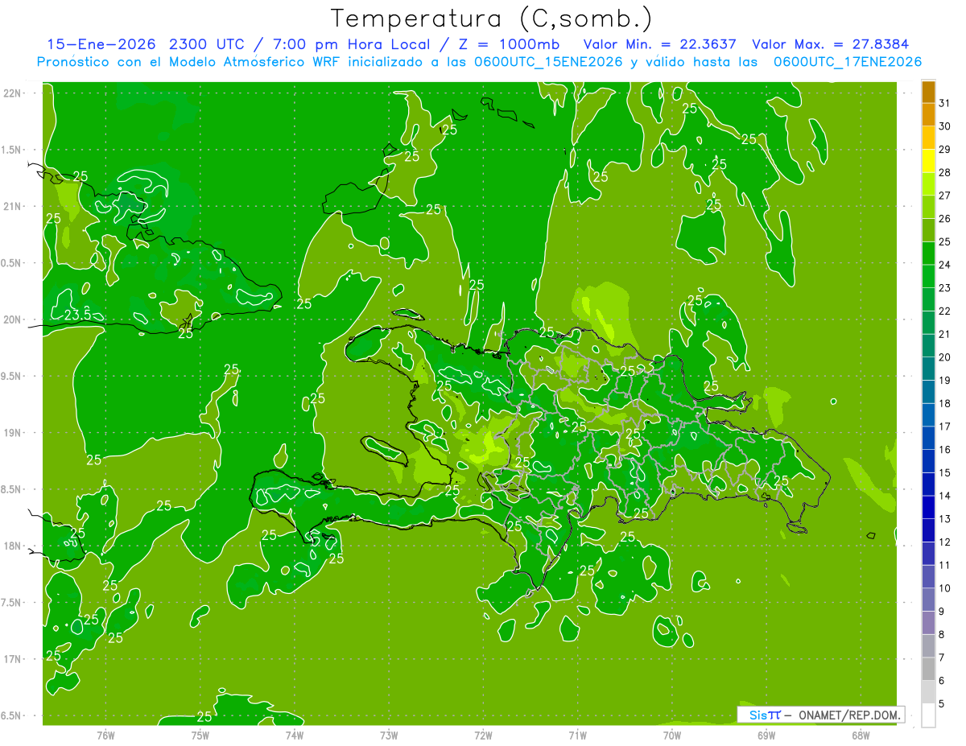Click the '21N' latitude axis label
Screen dimensions: 966x746
(x=11, y=207)
